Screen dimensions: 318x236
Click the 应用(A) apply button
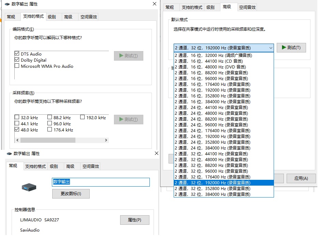[x=301, y=178]
